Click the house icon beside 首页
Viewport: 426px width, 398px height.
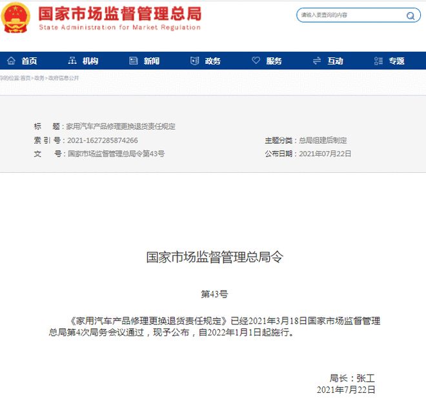click(11, 60)
